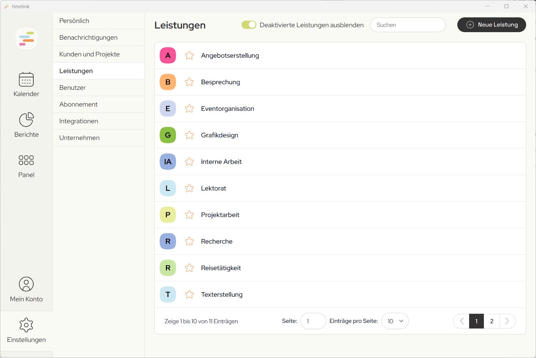
Task: Open the Einträge pro Seite dropdown
Action: coord(395,321)
